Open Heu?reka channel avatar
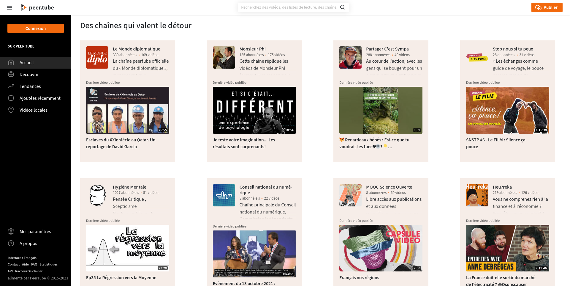The image size is (570, 286). [x=477, y=195]
